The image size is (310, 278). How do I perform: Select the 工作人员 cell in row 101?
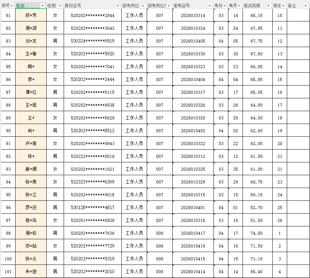134,271
